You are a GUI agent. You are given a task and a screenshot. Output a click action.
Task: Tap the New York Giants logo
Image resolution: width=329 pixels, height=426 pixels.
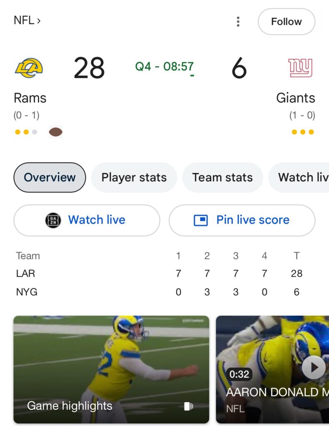point(300,68)
